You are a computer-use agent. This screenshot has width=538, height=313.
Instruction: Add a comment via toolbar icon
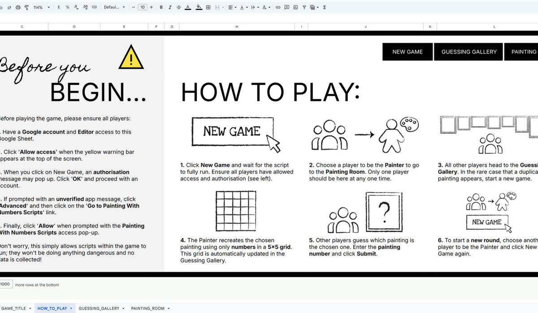tap(287, 8)
